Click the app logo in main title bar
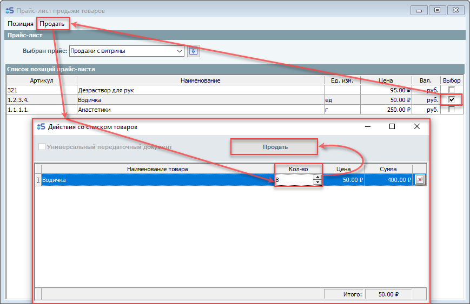The width and height of the screenshot is (470, 304). point(9,10)
